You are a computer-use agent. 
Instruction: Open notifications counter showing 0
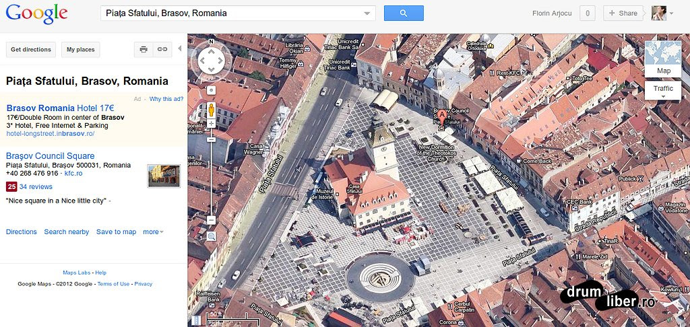pyautogui.click(x=587, y=13)
